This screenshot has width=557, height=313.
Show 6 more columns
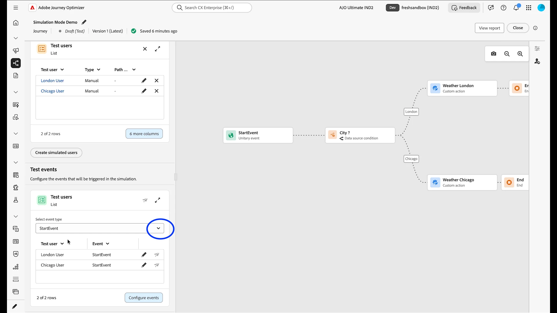pyautogui.click(x=144, y=134)
